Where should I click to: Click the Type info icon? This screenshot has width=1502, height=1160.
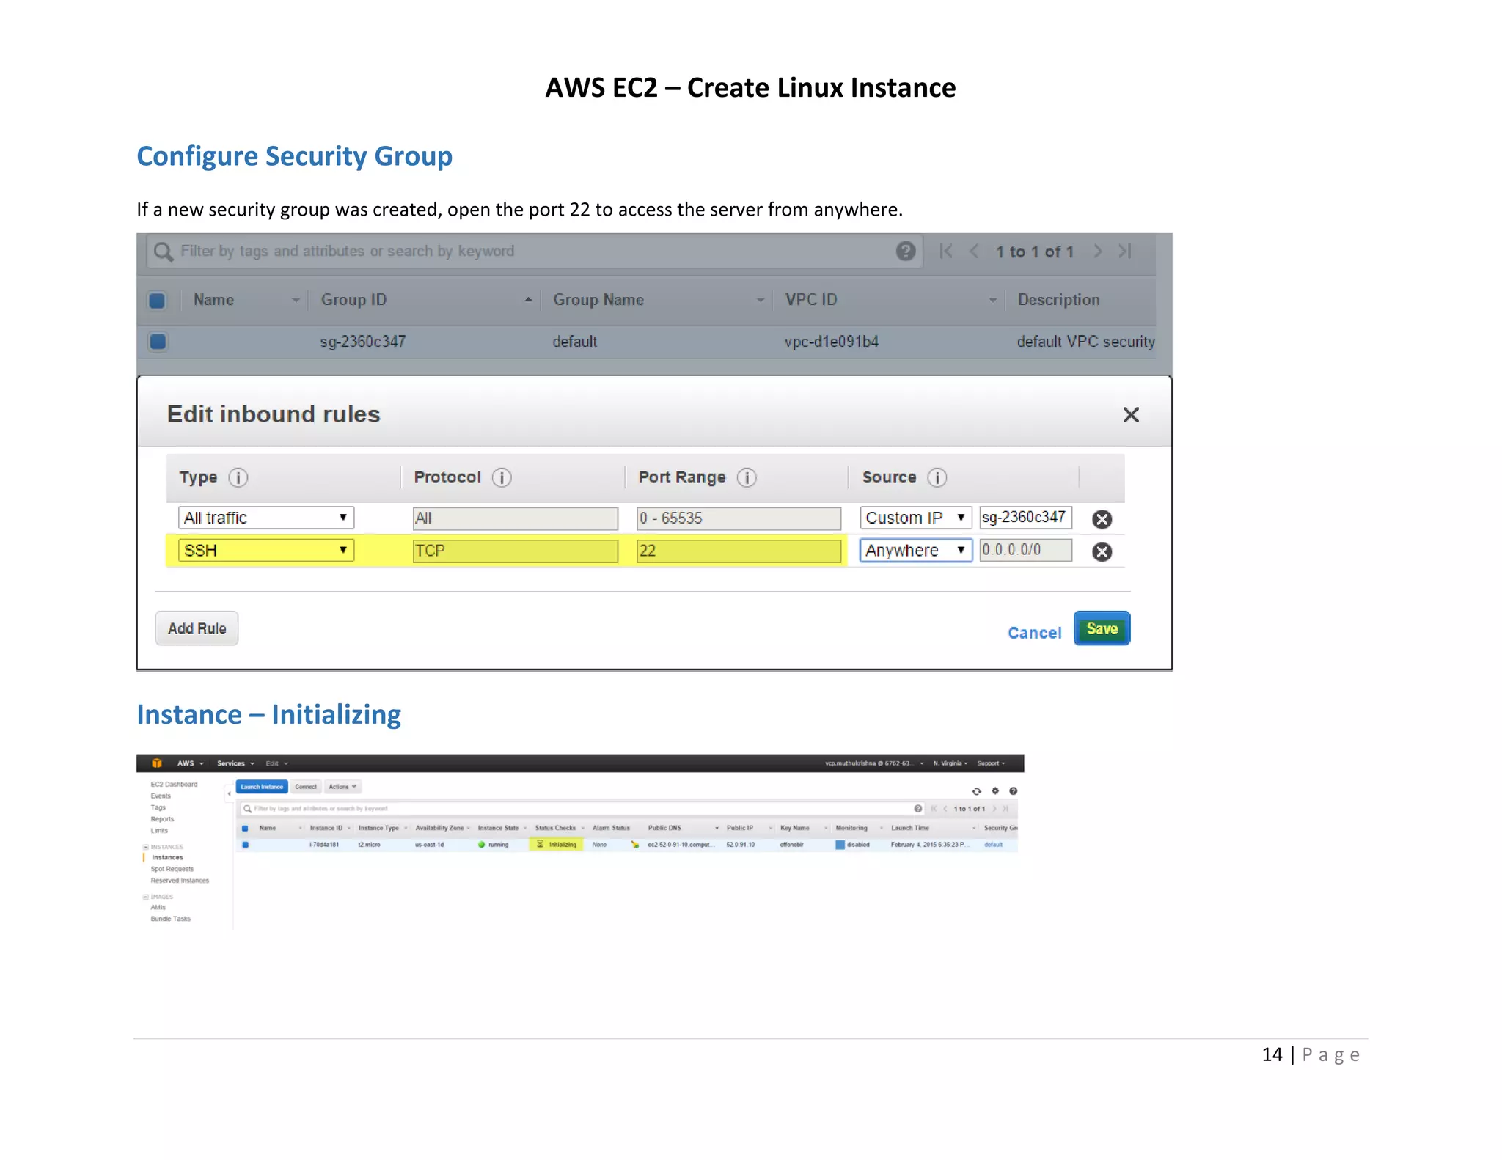point(238,477)
